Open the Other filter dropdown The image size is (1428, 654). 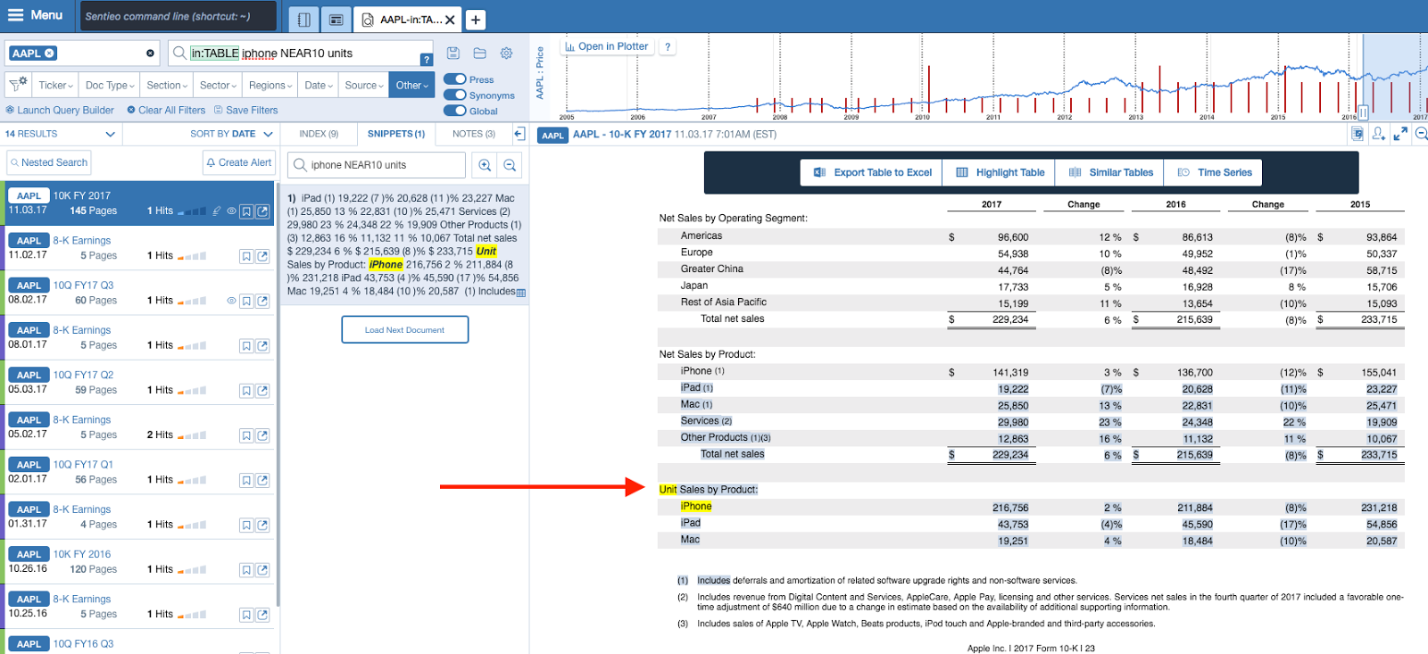point(411,85)
